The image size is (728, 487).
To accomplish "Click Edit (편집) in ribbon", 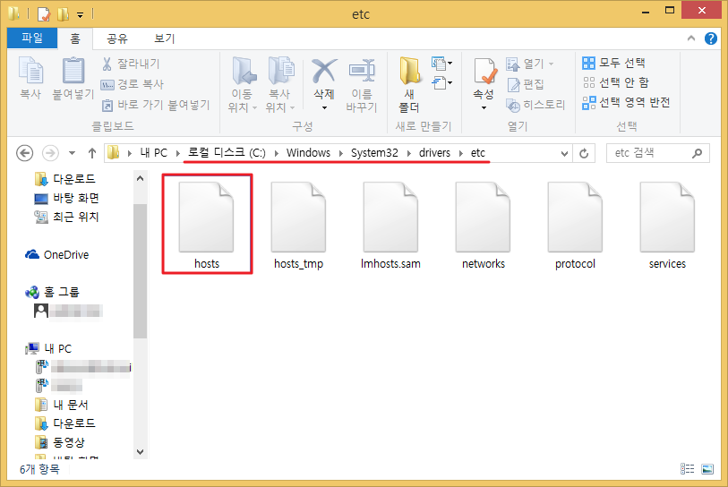I will [x=525, y=84].
